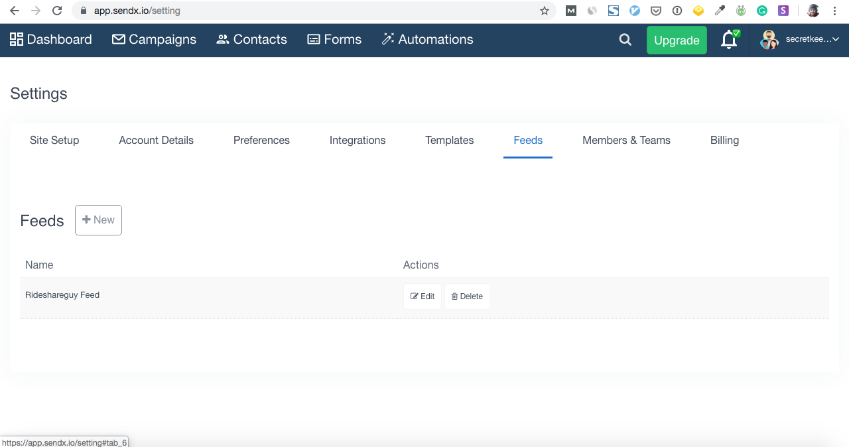
Task: Open the Chrome profile avatar
Action: coord(813,11)
